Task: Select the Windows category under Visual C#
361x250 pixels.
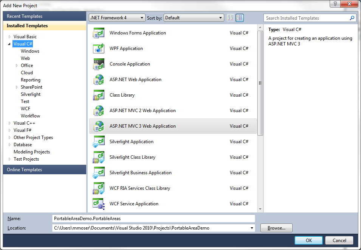Action: [x=30, y=51]
